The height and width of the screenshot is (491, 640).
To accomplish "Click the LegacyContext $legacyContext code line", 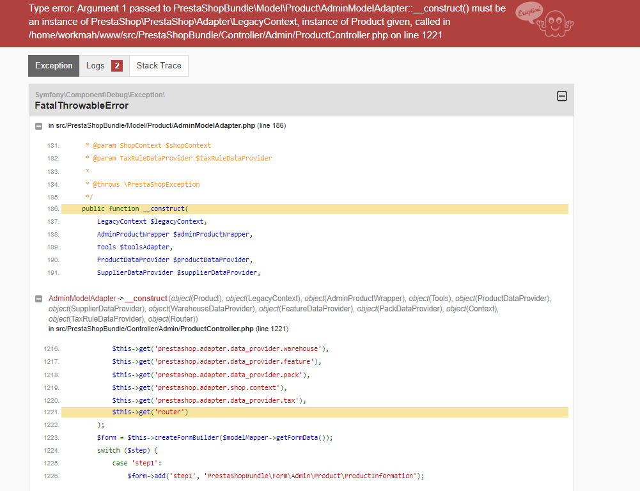I will point(152,222).
